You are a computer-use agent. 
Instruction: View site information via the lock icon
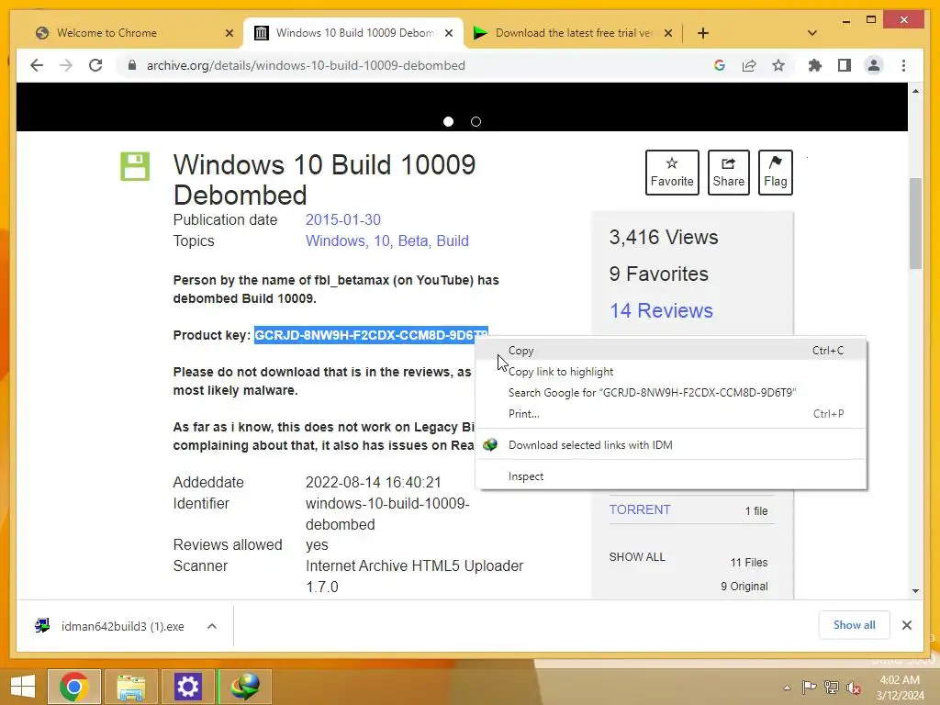(132, 65)
